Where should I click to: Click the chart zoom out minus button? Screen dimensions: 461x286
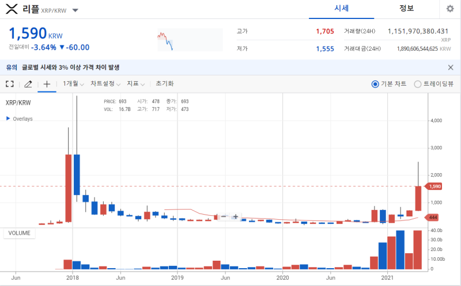(224, 217)
